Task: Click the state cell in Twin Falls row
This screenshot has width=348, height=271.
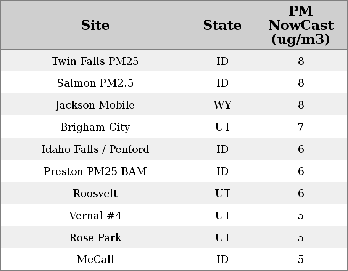Action: [222, 61]
